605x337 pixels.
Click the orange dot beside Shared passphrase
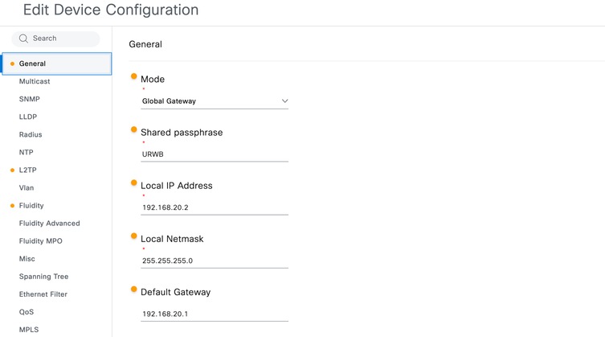point(134,129)
